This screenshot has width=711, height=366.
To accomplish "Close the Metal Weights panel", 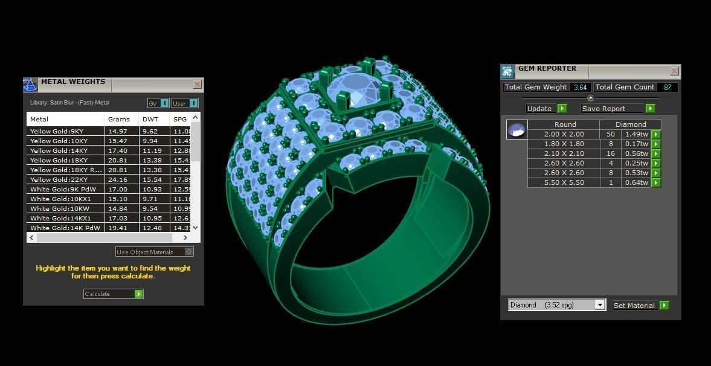I will click(x=198, y=85).
